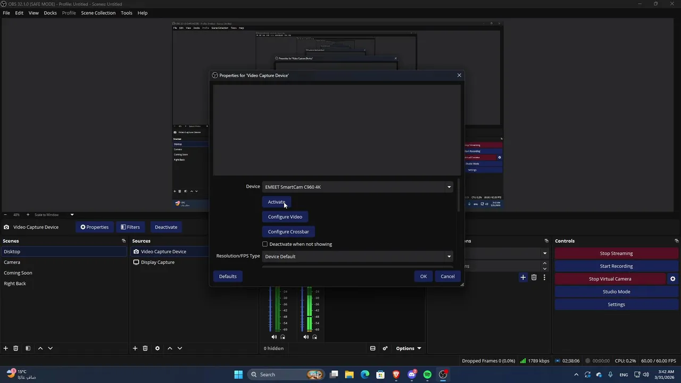Toggle monitoring on second mixer channel
The height and width of the screenshot is (383, 681).
point(315,337)
